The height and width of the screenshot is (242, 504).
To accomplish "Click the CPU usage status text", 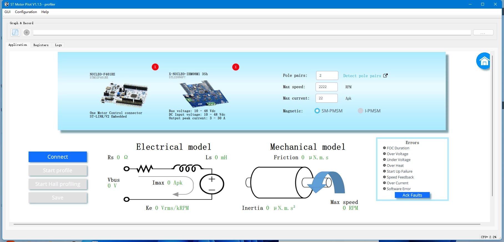I will [x=489, y=237].
